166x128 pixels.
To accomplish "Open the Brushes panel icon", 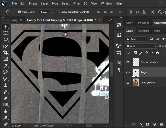I will point(119,53).
